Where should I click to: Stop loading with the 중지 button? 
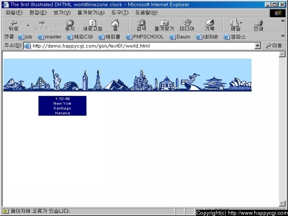tap(70, 25)
